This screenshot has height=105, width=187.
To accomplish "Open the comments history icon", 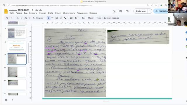I will click(x=120, y=11).
